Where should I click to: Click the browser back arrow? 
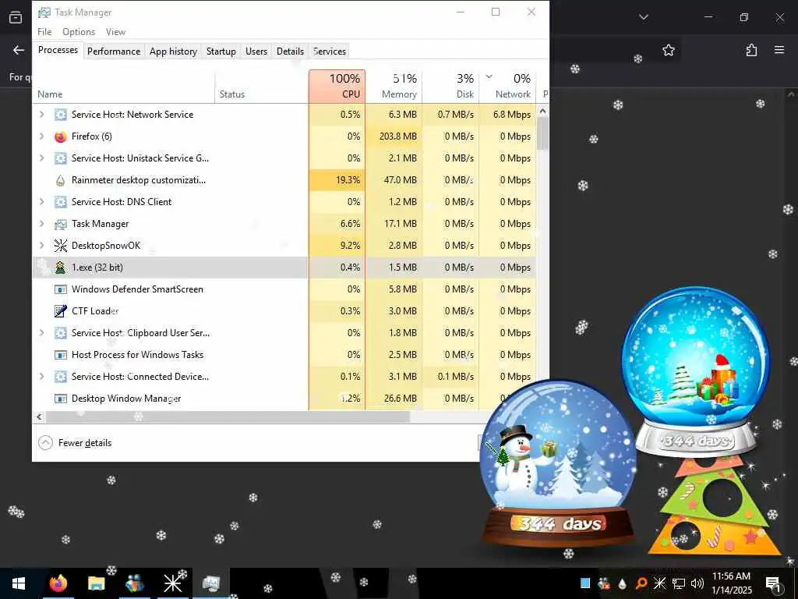click(19, 50)
